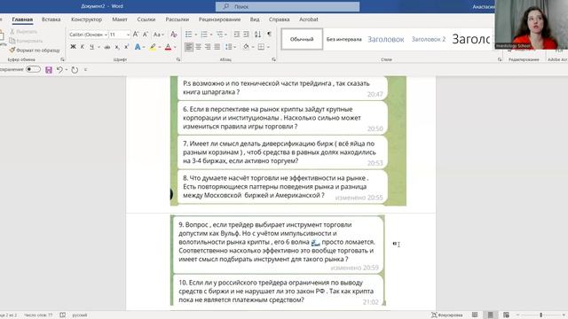Select the Обычный style

click(302, 39)
